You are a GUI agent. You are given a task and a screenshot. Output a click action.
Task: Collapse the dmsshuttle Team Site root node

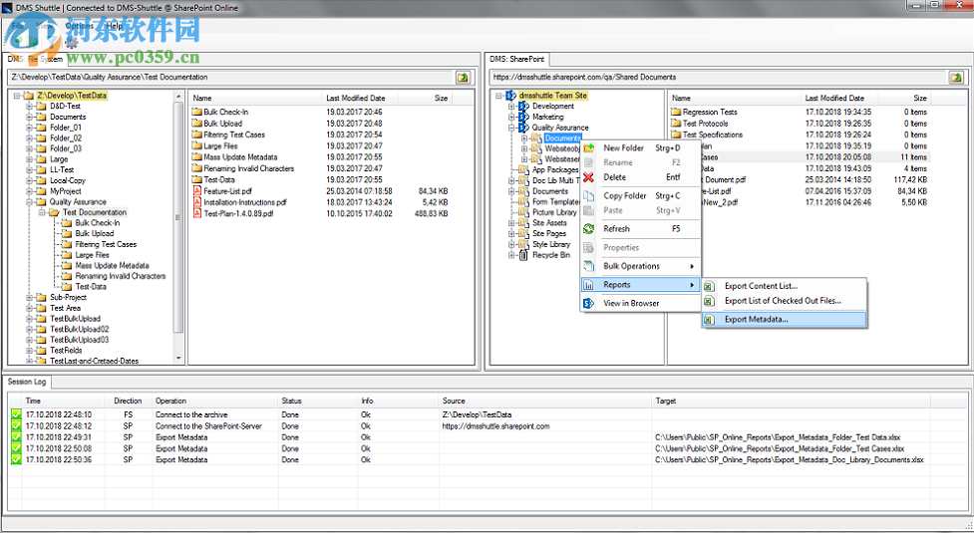(498, 96)
